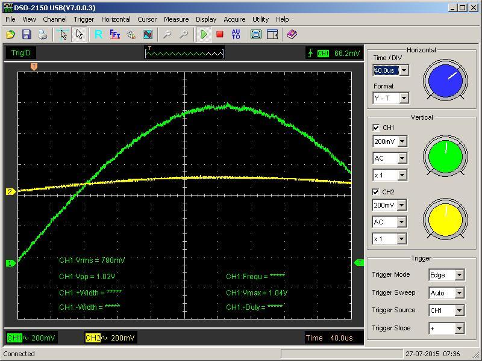The image size is (482, 361).
Task: Open the color palette settings icon
Action: coord(131,34)
